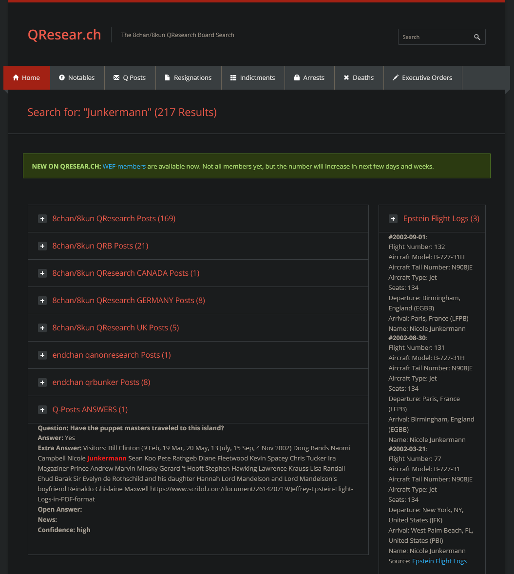Click the QResear.ch site logo

pos(64,35)
